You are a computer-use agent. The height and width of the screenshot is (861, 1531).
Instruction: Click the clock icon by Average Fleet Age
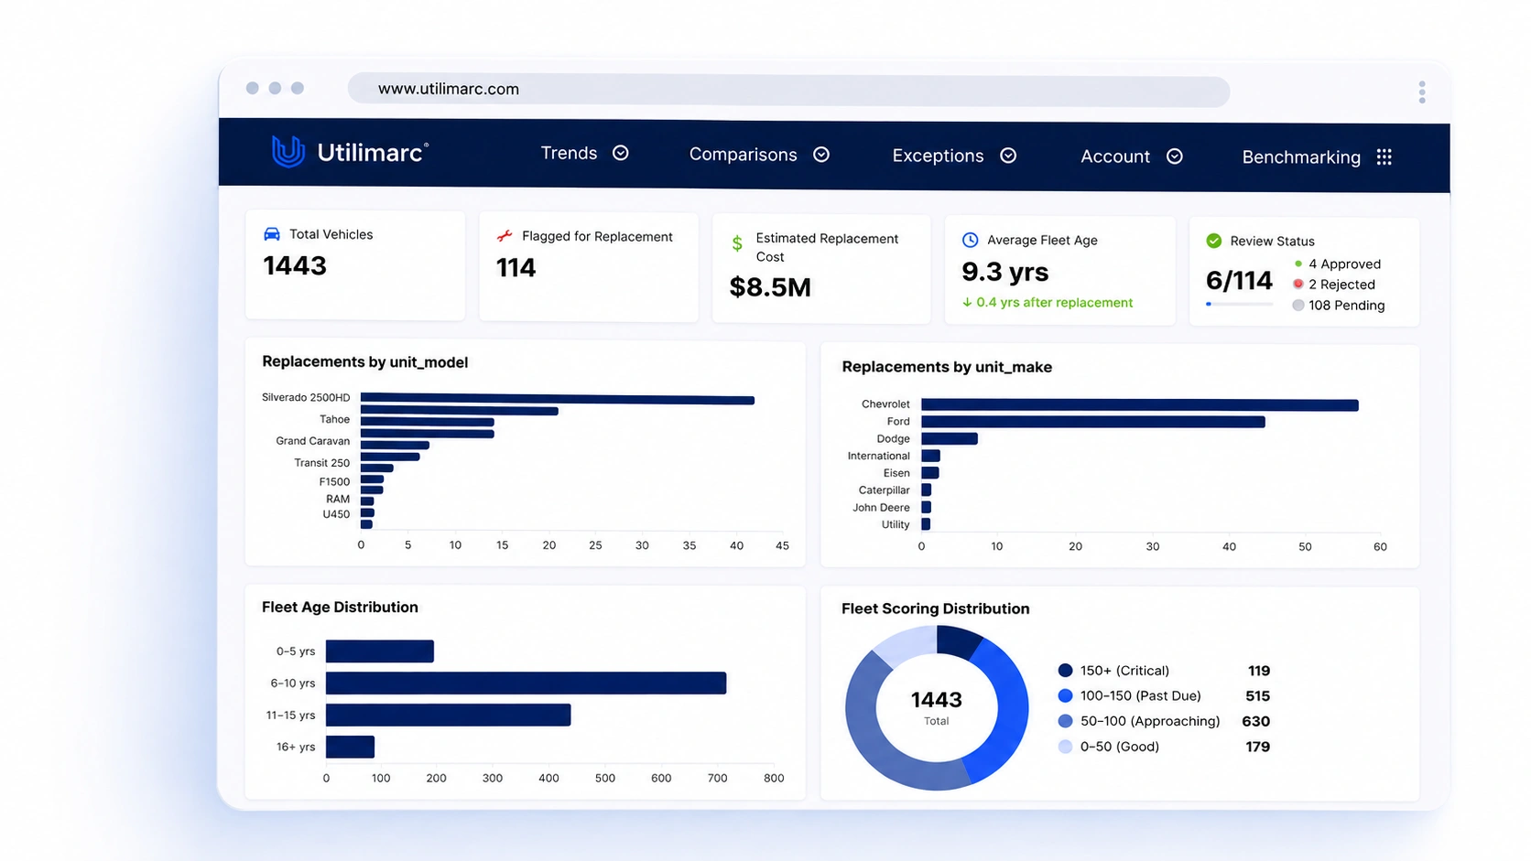tap(971, 240)
